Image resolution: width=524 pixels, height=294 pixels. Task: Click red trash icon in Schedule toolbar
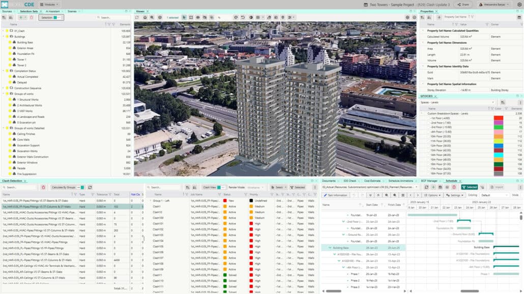coord(454,187)
